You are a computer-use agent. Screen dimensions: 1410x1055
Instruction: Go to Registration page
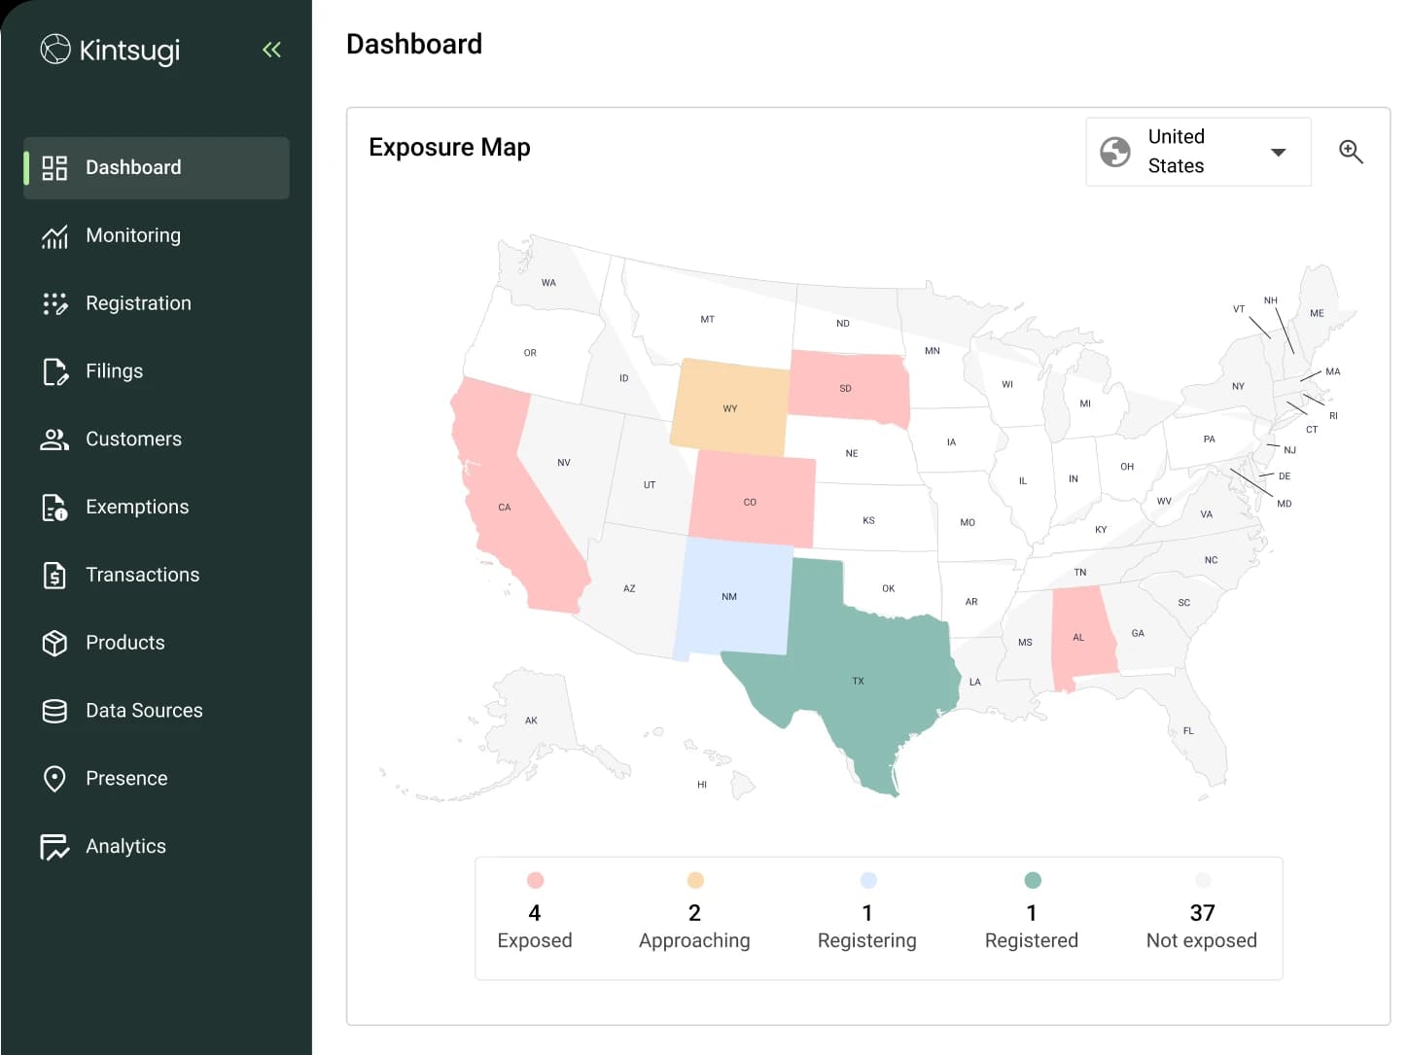coord(157,303)
